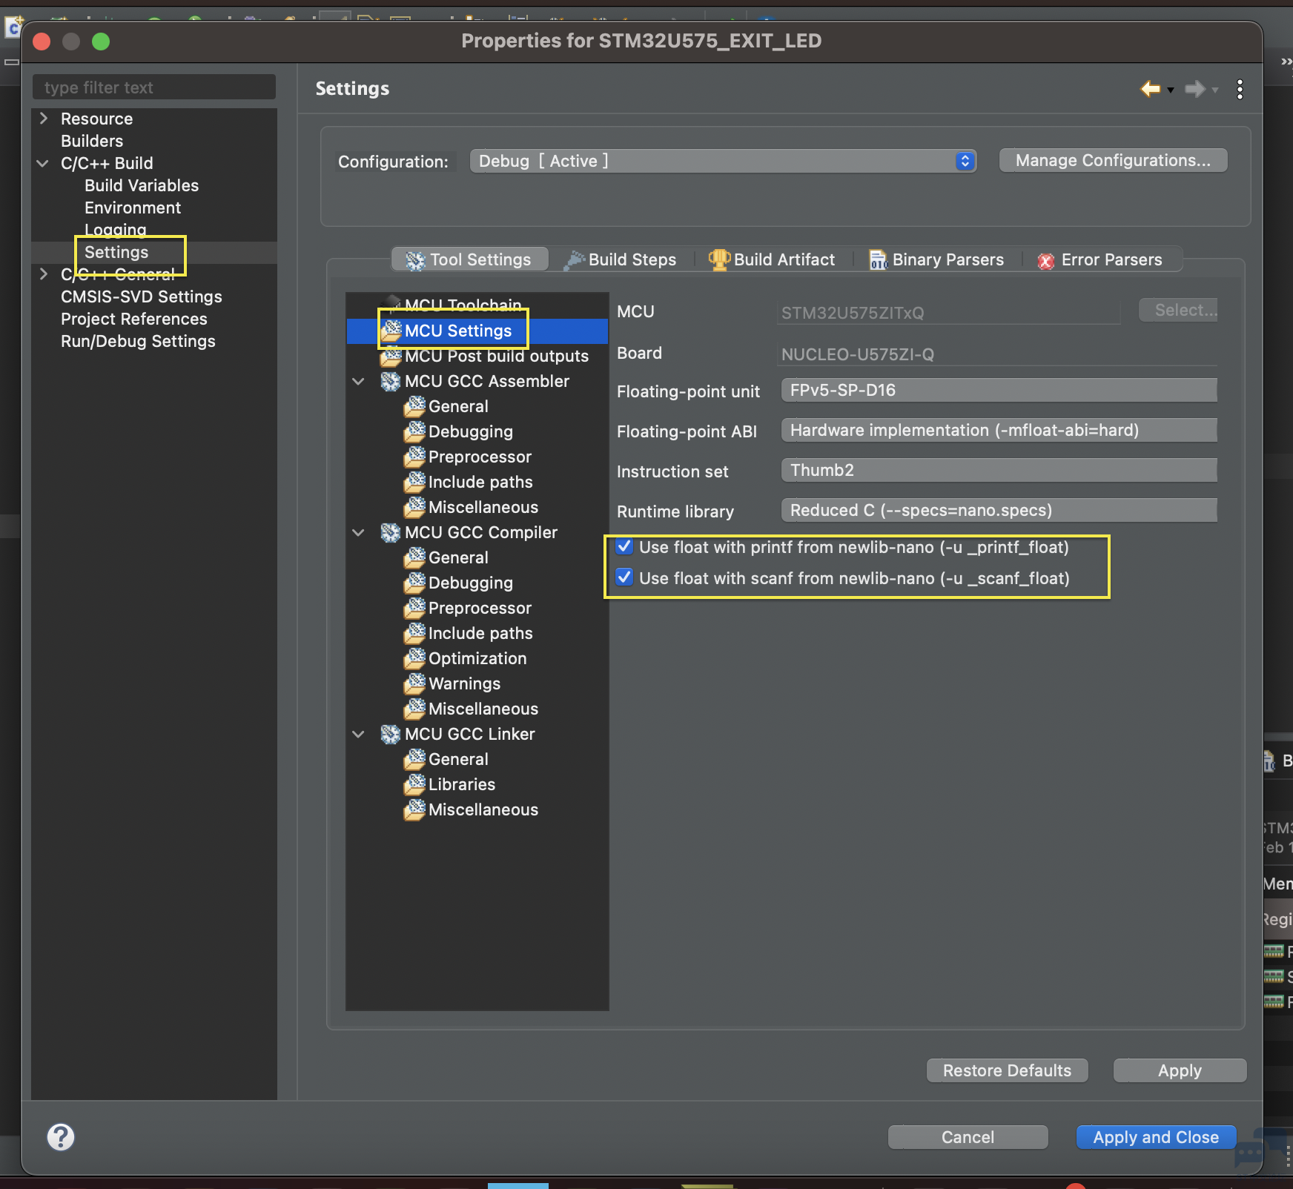Image resolution: width=1293 pixels, height=1189 pixels.
Task: Select CMSIS-SVD Settings item
Action: 142,297
